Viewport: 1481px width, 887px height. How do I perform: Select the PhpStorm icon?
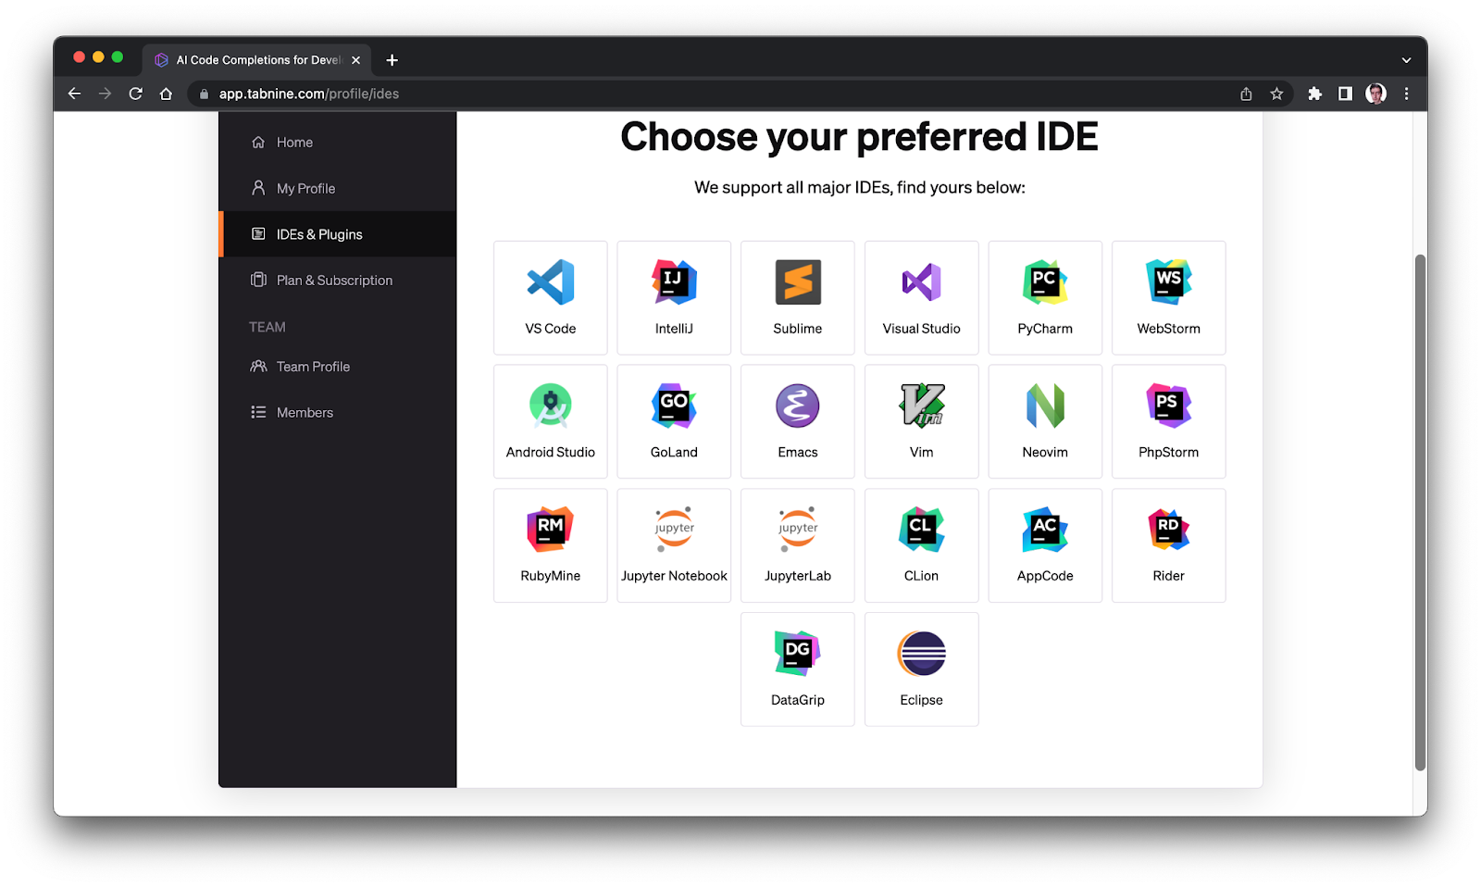click(1169, 406)
